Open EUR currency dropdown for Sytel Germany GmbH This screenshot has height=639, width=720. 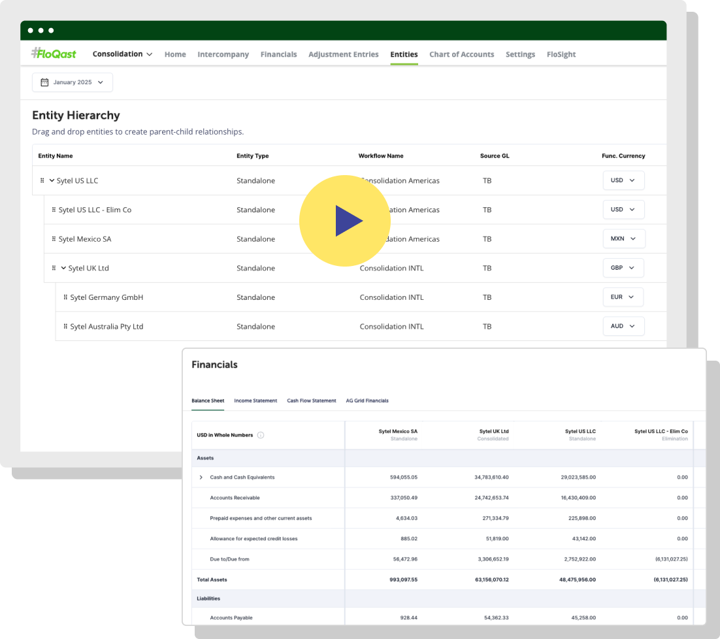[x=623, y=297]
